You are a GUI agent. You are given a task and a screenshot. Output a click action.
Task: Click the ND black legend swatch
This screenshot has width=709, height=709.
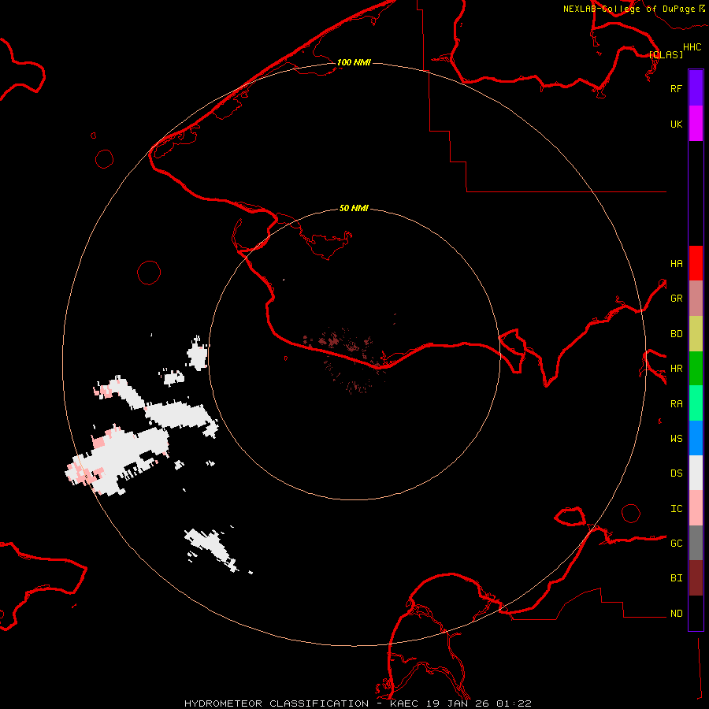tap(696, 613)
